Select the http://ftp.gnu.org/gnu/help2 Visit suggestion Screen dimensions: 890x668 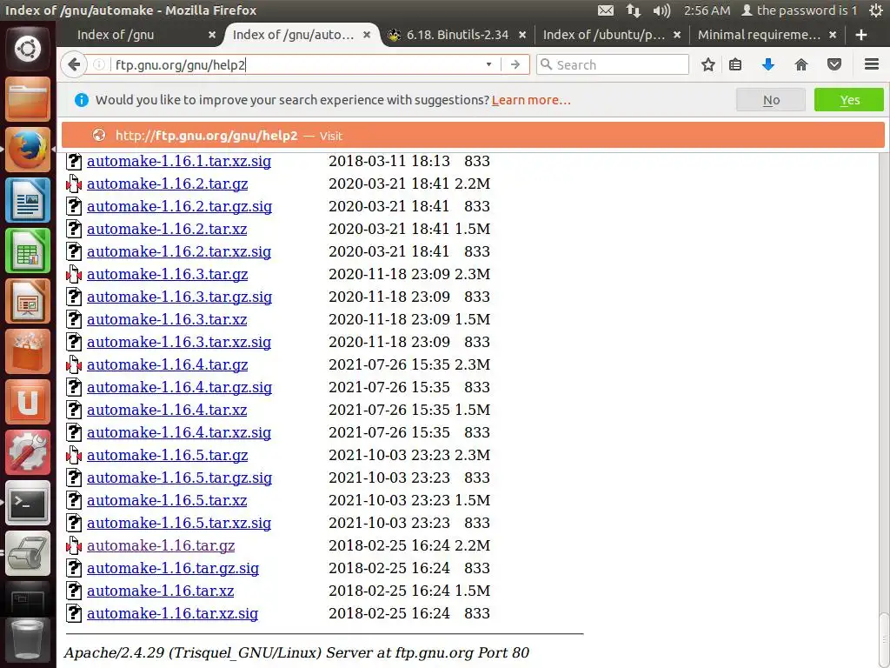(474, 135)
